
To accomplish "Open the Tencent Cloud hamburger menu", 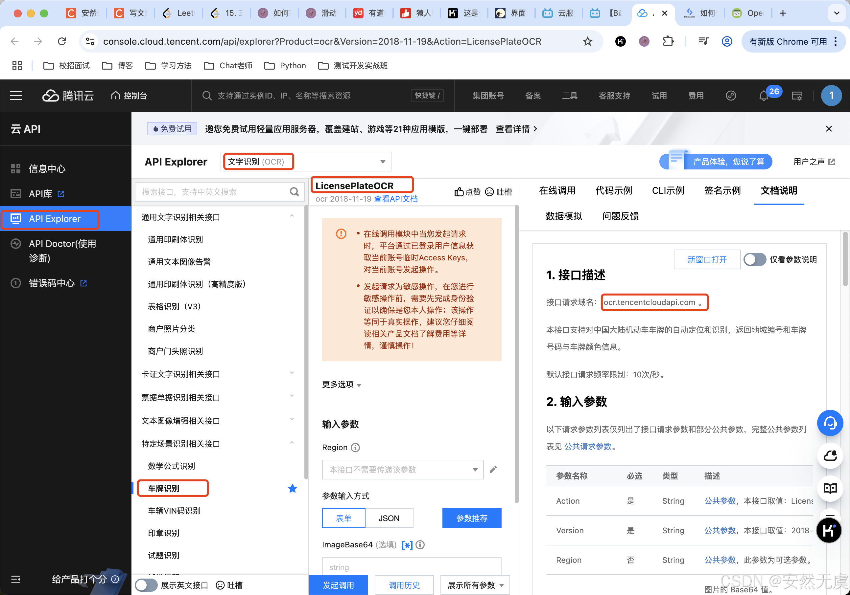I will pyautogui.click(x=15, y=96).
